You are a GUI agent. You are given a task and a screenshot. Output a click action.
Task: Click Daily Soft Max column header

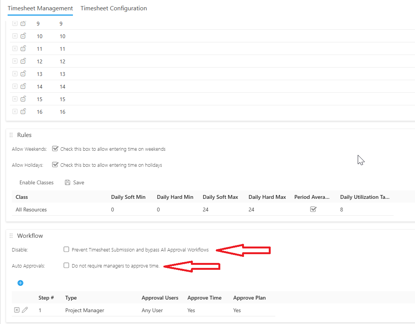coord(220,197)
